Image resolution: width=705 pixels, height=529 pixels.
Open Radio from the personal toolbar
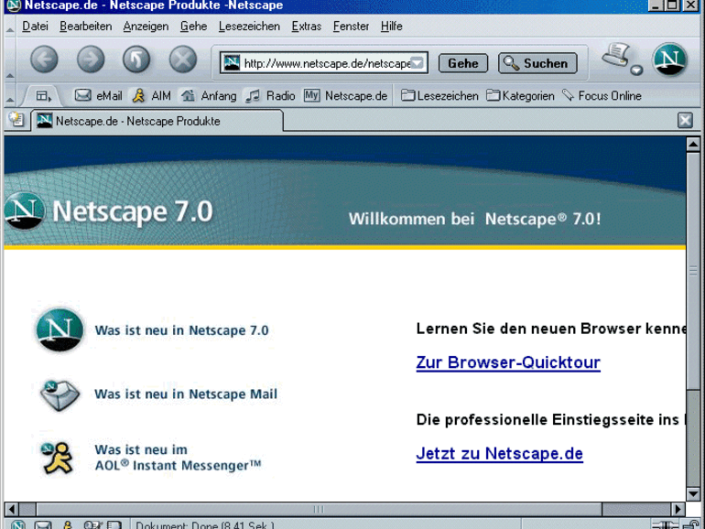(x=270, y=95)
